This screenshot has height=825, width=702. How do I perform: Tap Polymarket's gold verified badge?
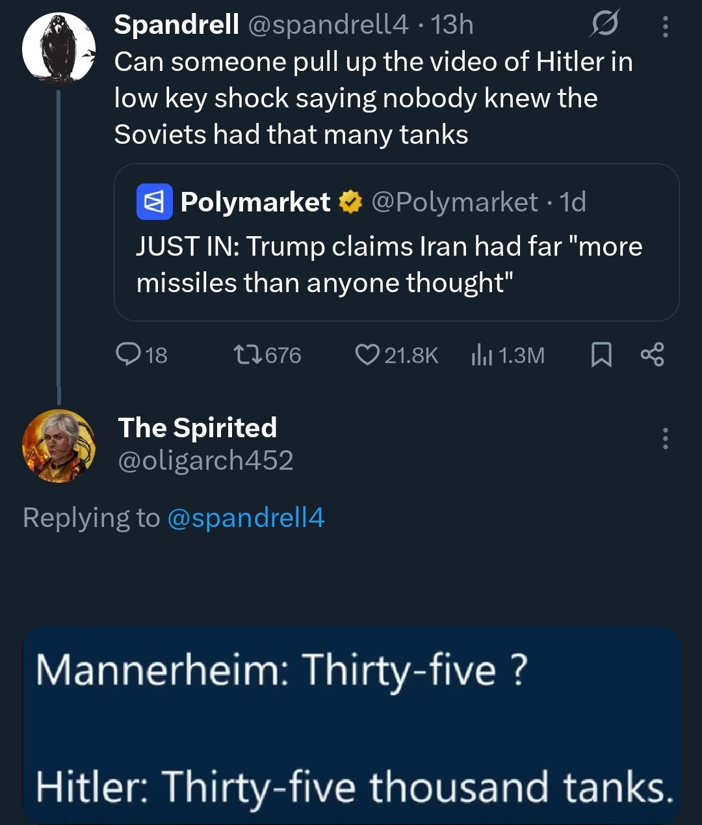click(351, 202)
